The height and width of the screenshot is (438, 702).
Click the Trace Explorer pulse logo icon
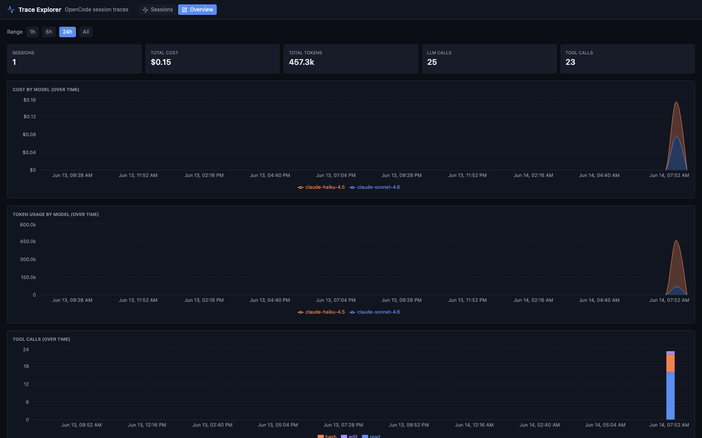click(x=11, y=10)
